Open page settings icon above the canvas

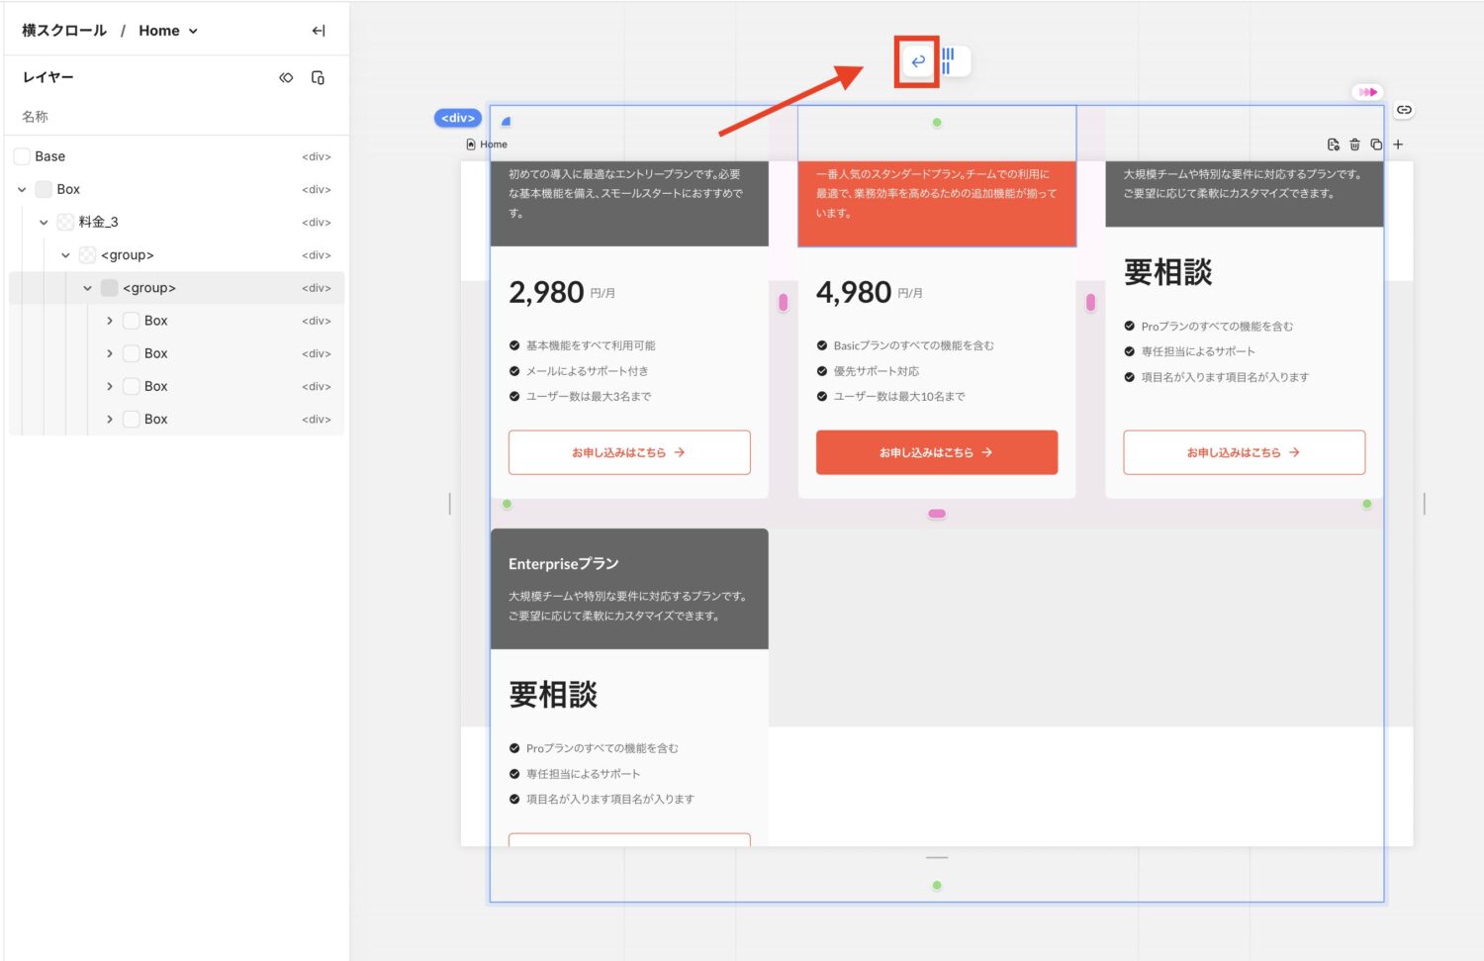click(1333, 144)
